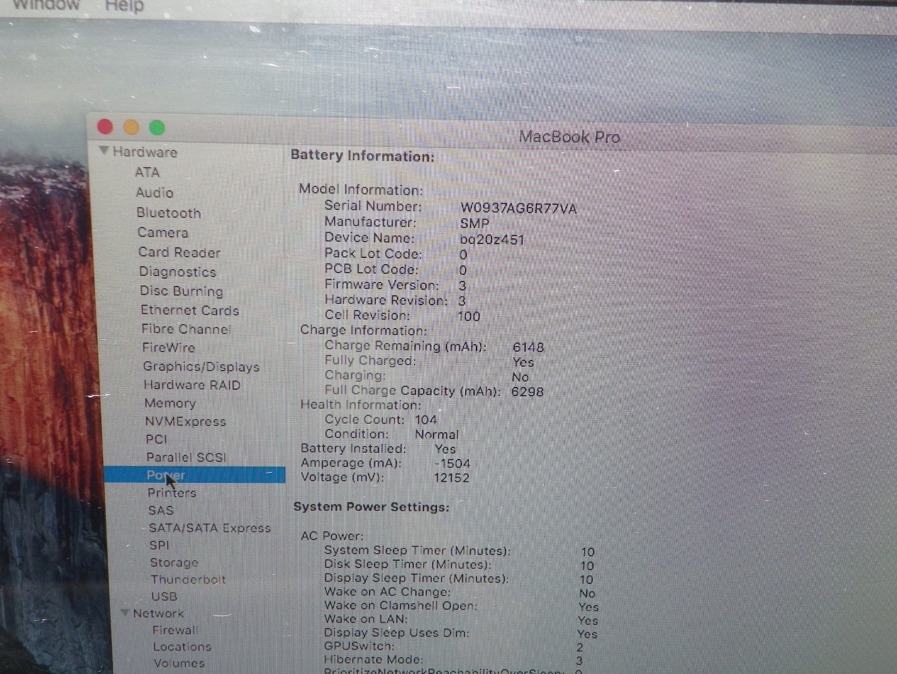
Task: Select Graphics/Displays in the sidebar
Action: pos(201,367)
